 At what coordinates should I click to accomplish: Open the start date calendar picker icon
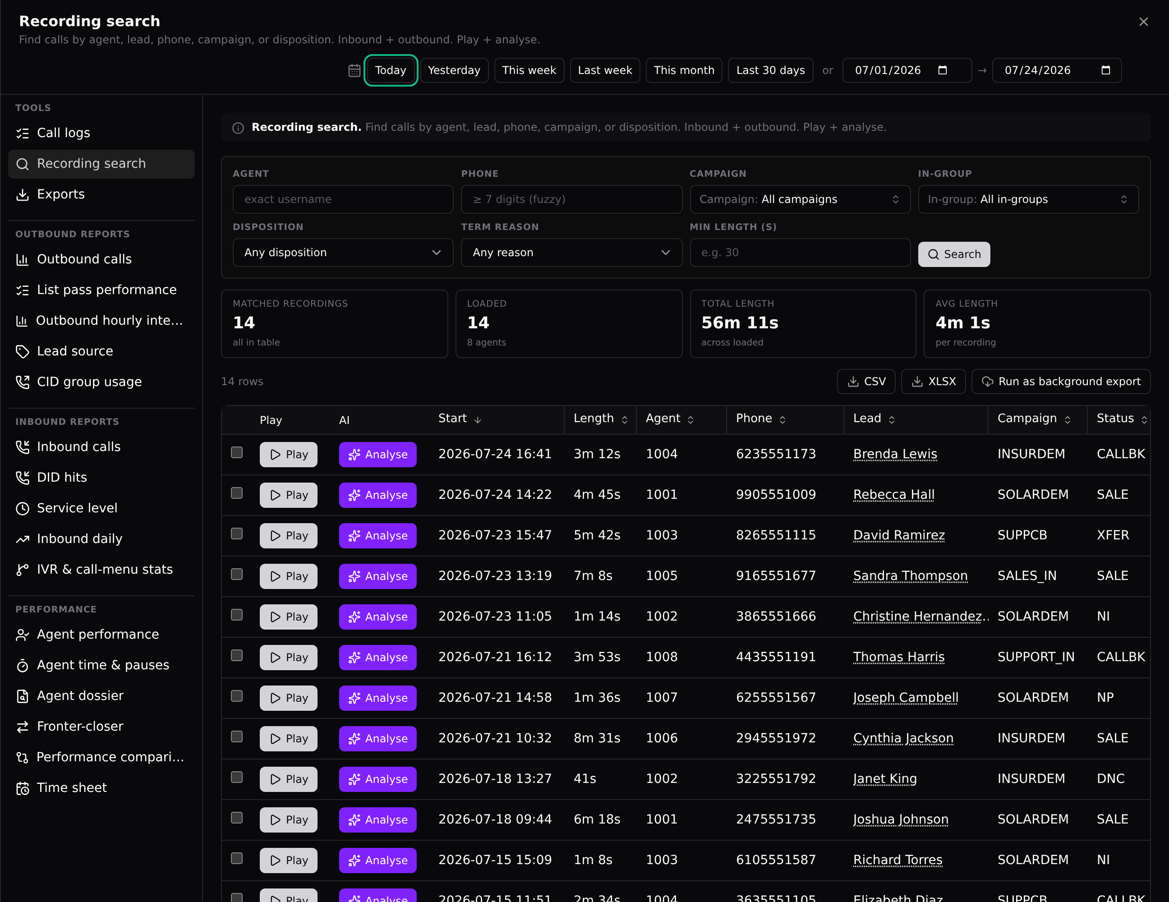coord(943,70)
